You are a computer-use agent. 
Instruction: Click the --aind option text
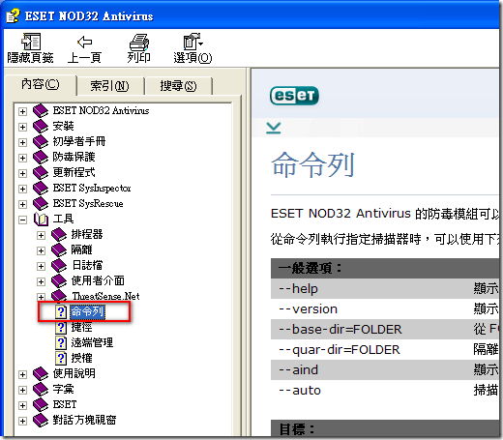click(298, 370)
